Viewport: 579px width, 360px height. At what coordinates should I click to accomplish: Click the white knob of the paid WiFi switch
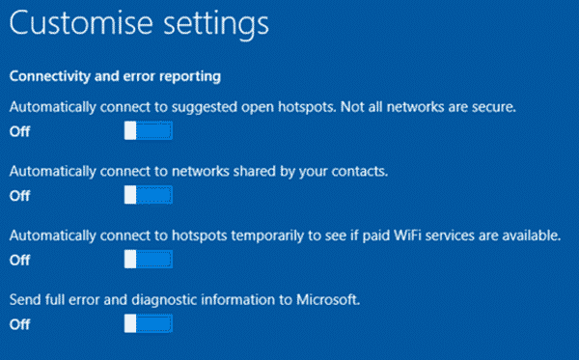[130, 260]
